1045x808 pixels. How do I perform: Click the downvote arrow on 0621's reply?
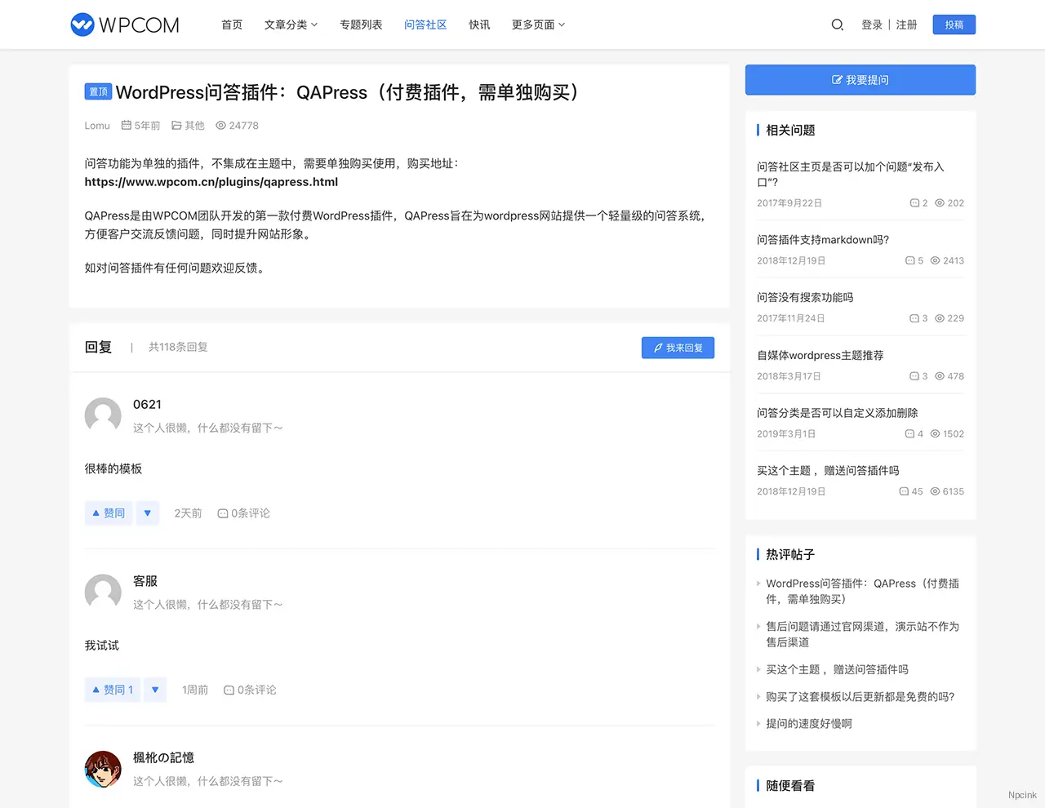(148, 513)
